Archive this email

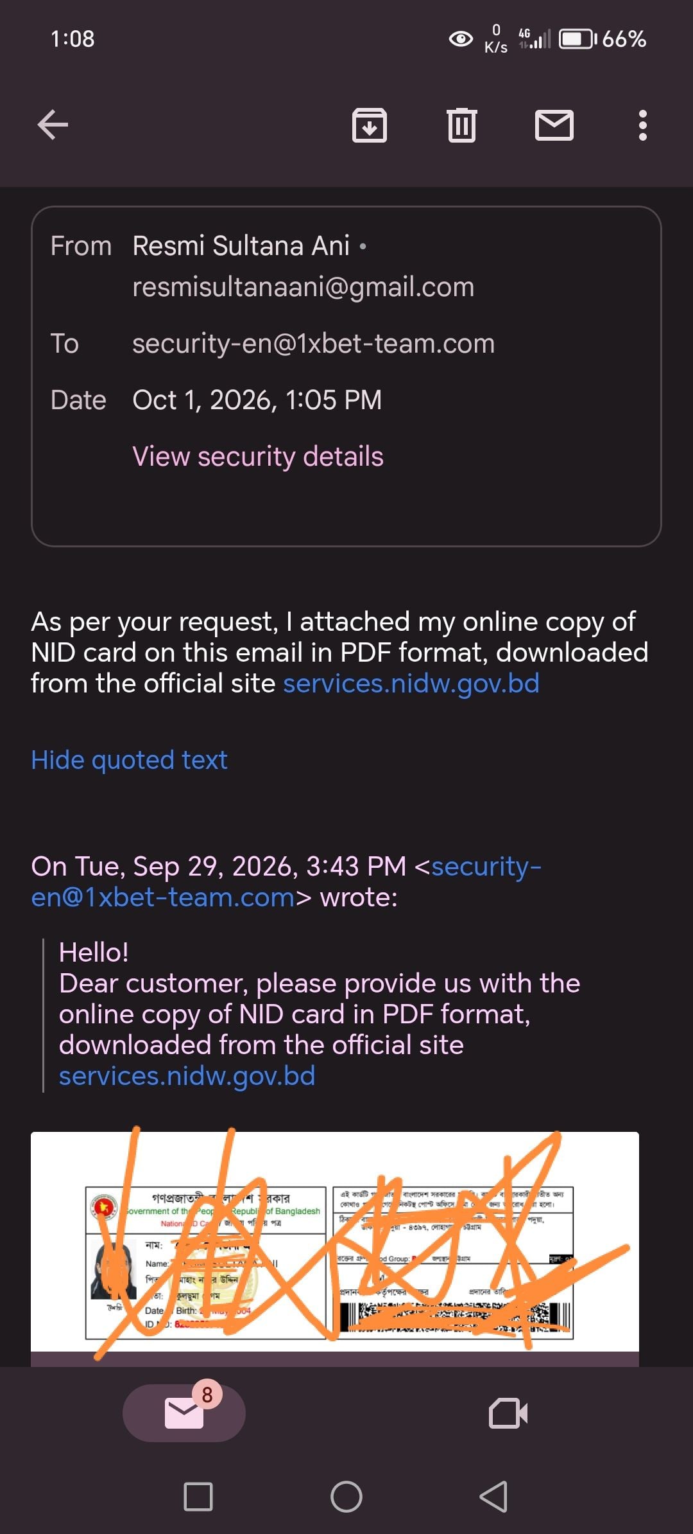pyautogui.click(x=369, y=125)
